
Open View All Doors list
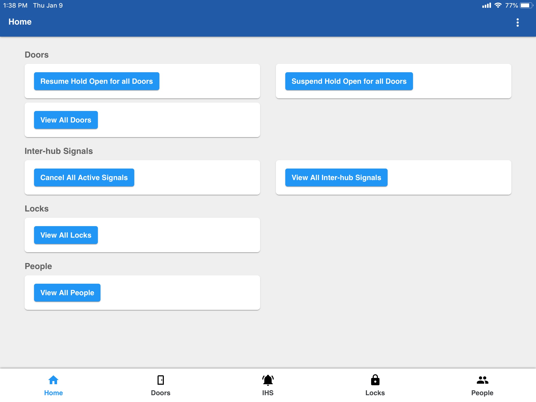[66, 120]
